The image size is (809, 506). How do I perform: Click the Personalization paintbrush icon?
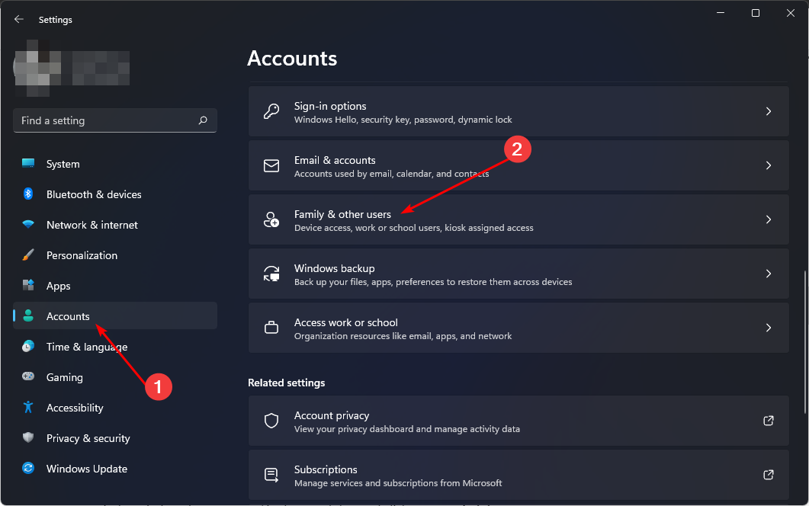tap(28, 255)
